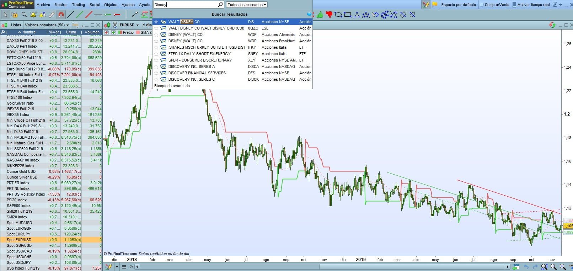Select the triangle drawing tool
Screen dimensions: 573x271
tap(357, 15)
